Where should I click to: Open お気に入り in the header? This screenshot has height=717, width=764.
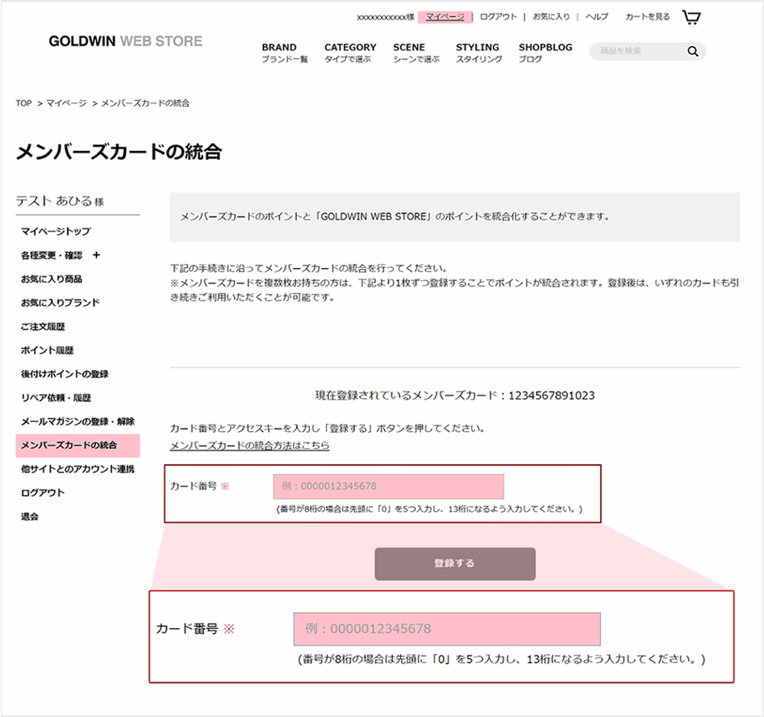551,17
